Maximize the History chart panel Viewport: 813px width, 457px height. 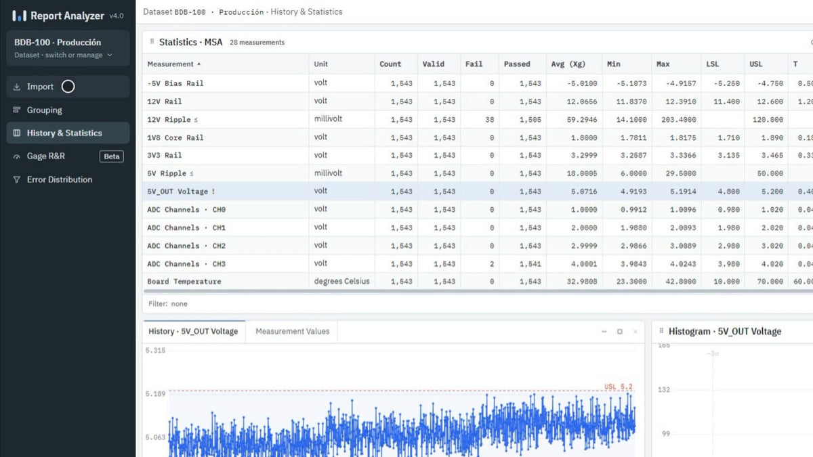pos(619,332)
